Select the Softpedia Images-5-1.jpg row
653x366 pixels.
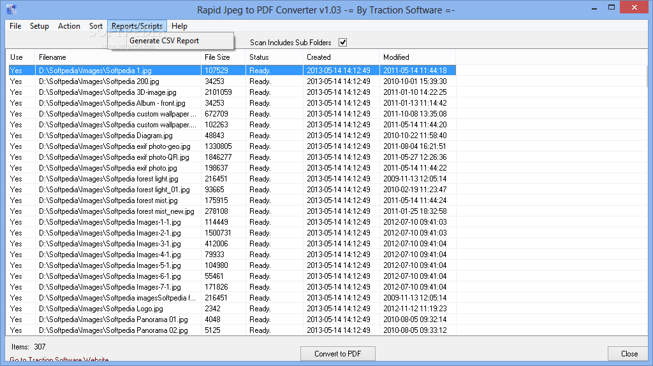click(232, 265)
